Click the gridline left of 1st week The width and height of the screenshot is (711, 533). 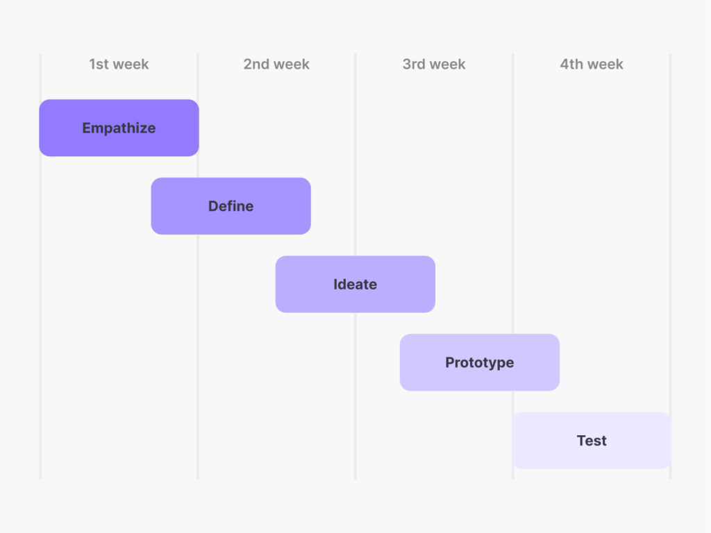[40, 312]
